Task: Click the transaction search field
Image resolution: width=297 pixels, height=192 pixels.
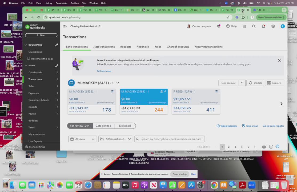Action: 170,139
